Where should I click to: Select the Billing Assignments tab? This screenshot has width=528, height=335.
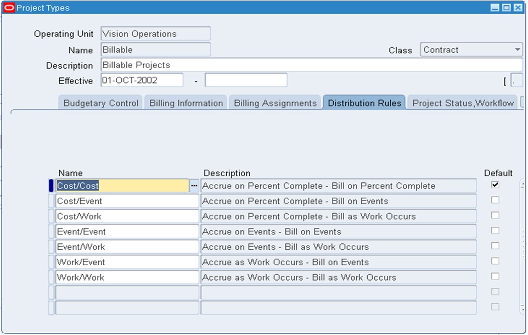(274, 102)
